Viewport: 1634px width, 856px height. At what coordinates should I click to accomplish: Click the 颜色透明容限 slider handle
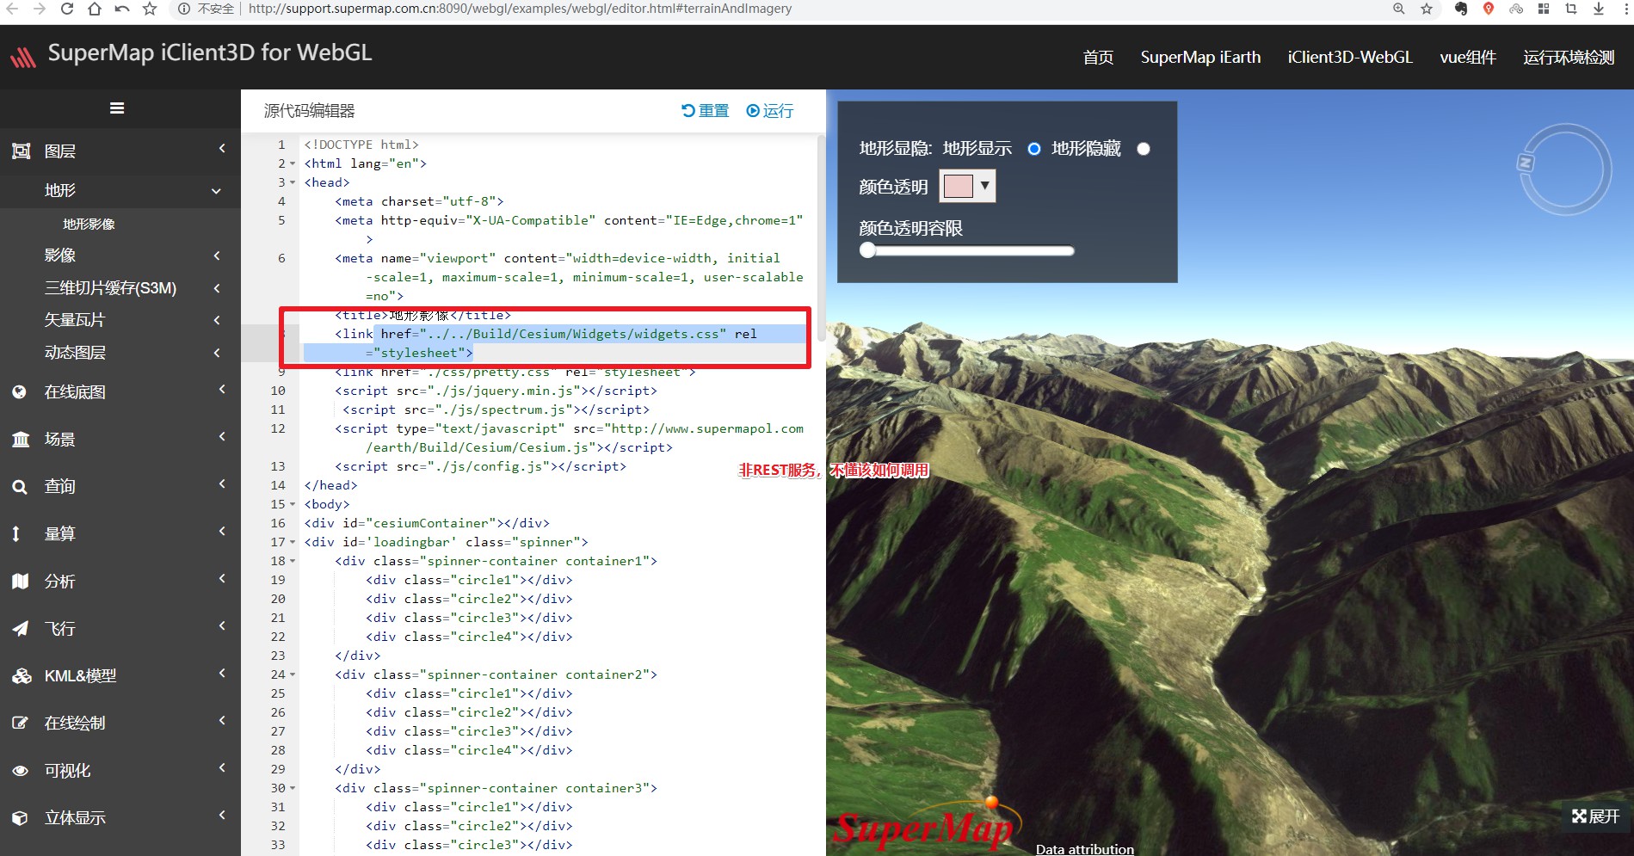click(867, 250)
